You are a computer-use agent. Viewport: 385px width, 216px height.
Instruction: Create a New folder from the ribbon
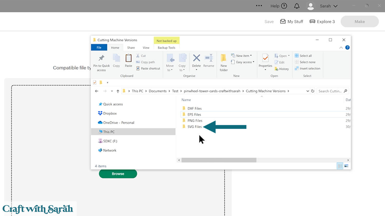click(224, 58)
